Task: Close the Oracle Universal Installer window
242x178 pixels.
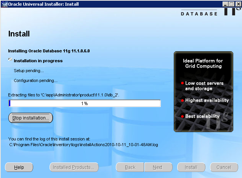Action: 238,4
